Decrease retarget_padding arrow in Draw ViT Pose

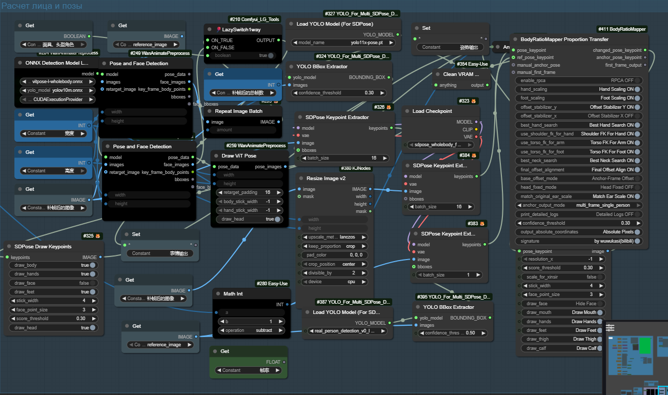click(x=220, y=192)
